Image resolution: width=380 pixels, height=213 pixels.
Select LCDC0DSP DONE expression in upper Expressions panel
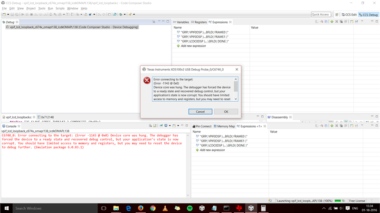(x=211, y=41)
